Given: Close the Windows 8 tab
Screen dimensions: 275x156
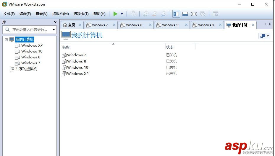Looking at the screenshot, I should click(220, 25).
